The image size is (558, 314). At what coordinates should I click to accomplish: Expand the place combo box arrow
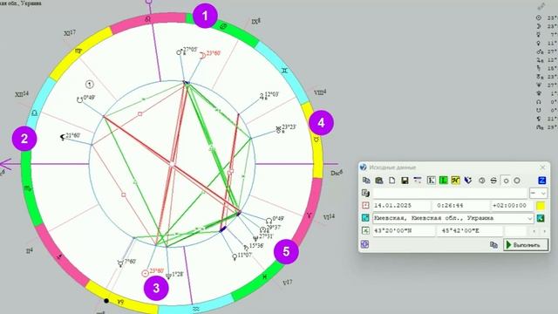pyautogui.click(x=530, y=218)
